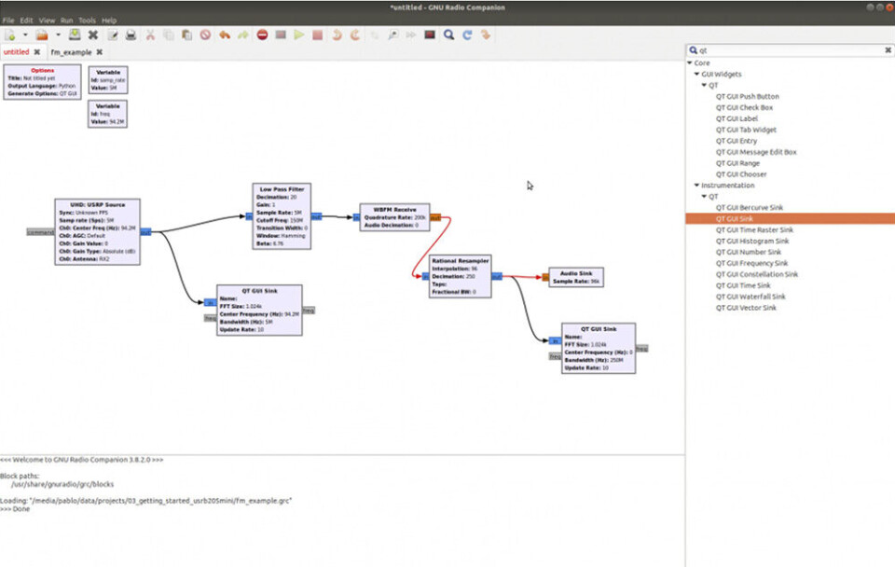895x567 pixels.
Task: Redo the last undone action in toolbar
Action: (x=243, y=35)
